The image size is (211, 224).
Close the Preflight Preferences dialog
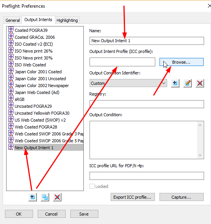point(209,6)
